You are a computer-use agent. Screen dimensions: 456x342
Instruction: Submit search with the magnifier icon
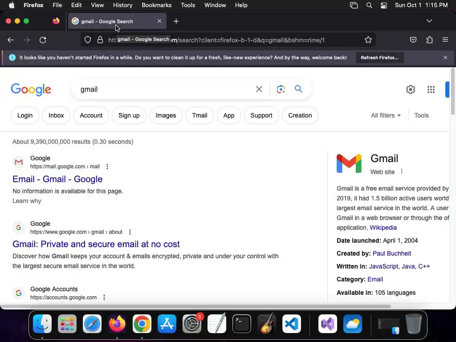point(298,89)
